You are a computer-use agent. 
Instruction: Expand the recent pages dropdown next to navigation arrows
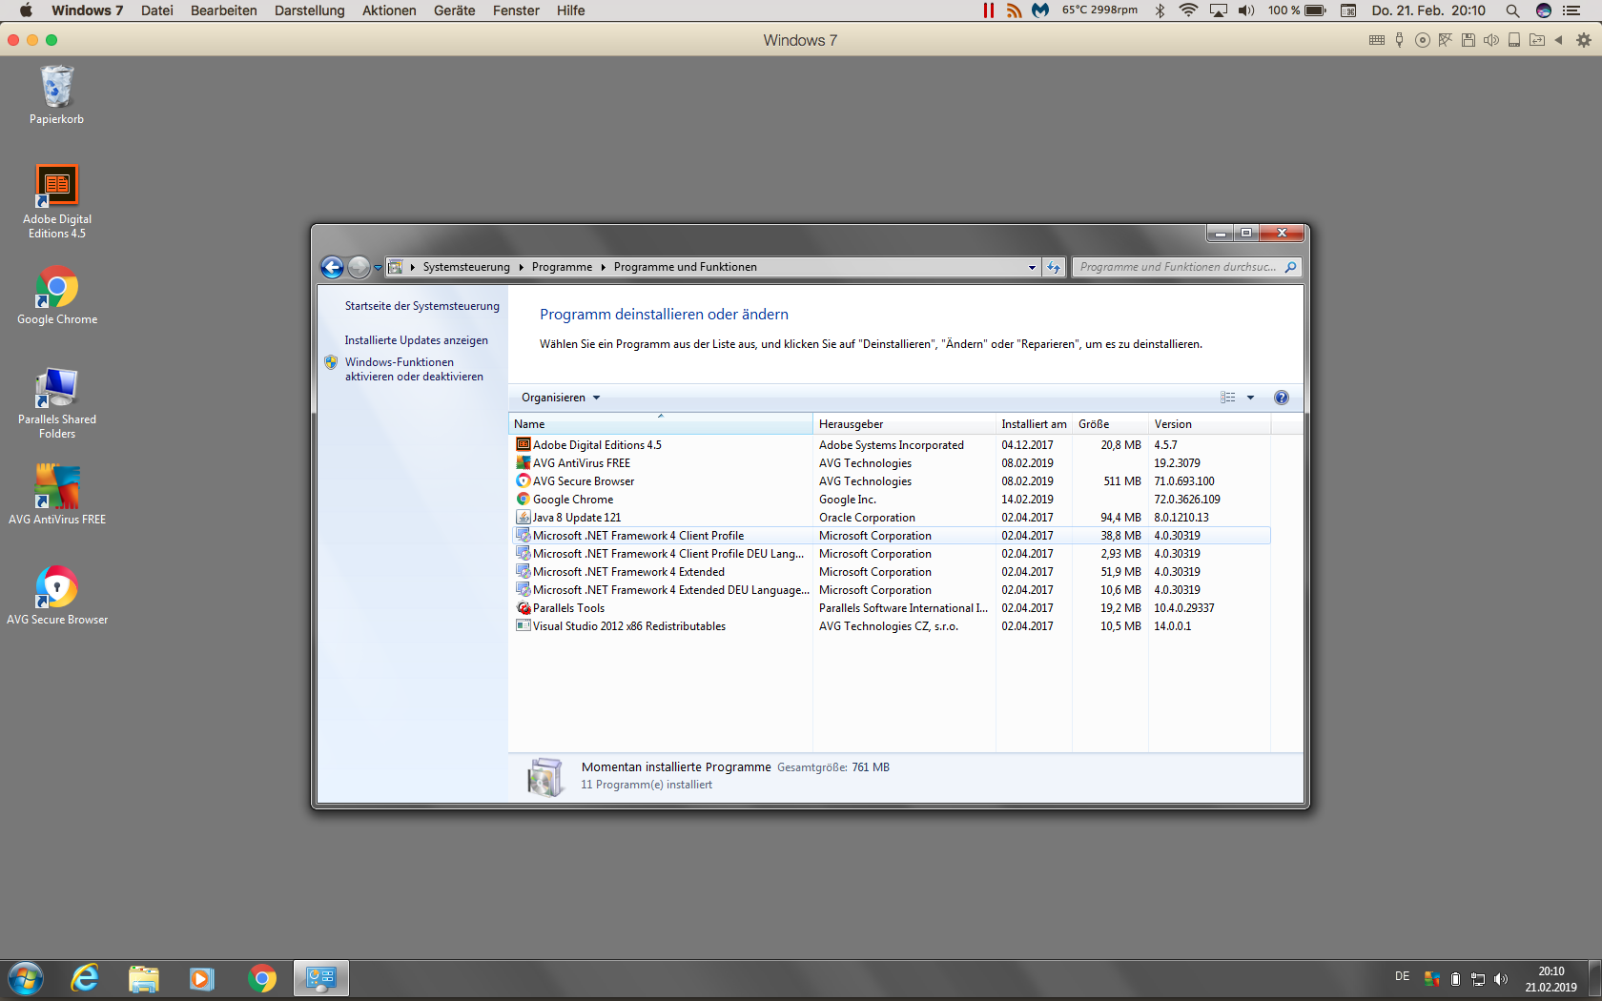click(x=378, y=268)
